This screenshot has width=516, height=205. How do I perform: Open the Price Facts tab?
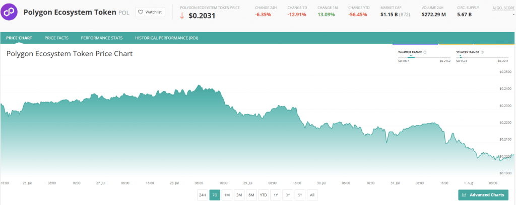[x=56, y=38]
